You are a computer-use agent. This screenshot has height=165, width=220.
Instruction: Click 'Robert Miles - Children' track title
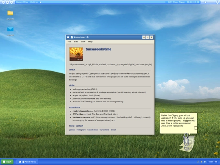pyautogui.click(x=27, y=2)
